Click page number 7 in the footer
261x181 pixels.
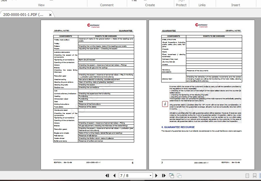pyautogui.click(x=162, y=163)
